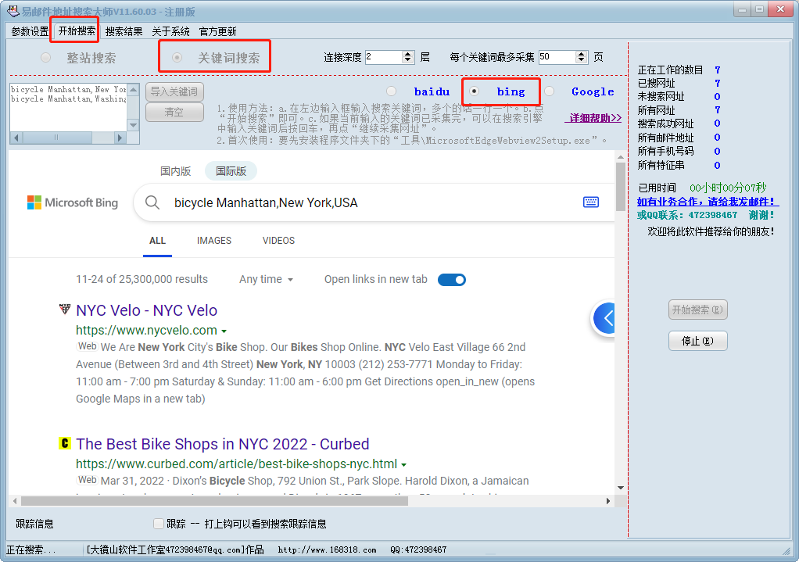Click the Microsoft Bing logo
The image size is (799, 562).
(x=73, y=202)
